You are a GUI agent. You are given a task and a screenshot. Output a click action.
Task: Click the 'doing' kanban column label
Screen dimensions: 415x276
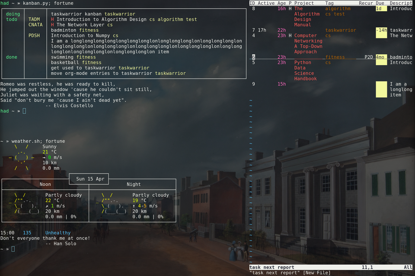13,14
